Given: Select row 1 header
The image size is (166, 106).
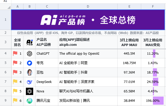Looking at the screenshot, I should point(5,20).
